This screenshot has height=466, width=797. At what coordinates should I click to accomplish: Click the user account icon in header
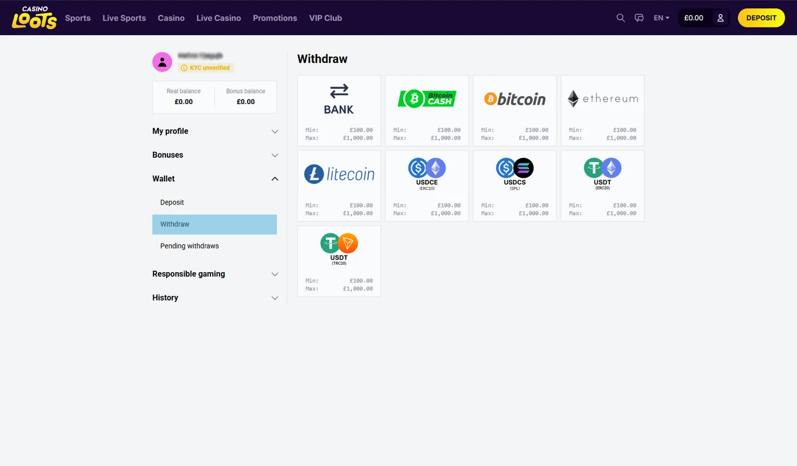(720, 18)
